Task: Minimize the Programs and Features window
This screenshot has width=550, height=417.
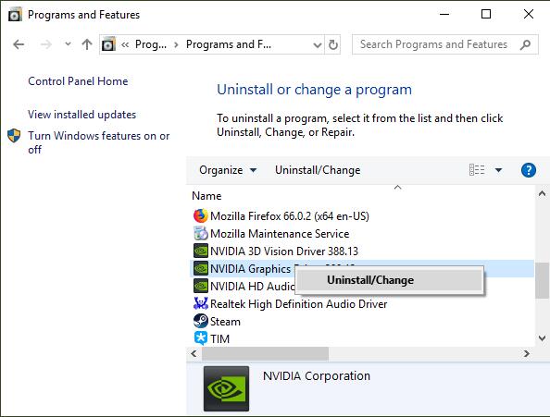Action: coord(444,15)
